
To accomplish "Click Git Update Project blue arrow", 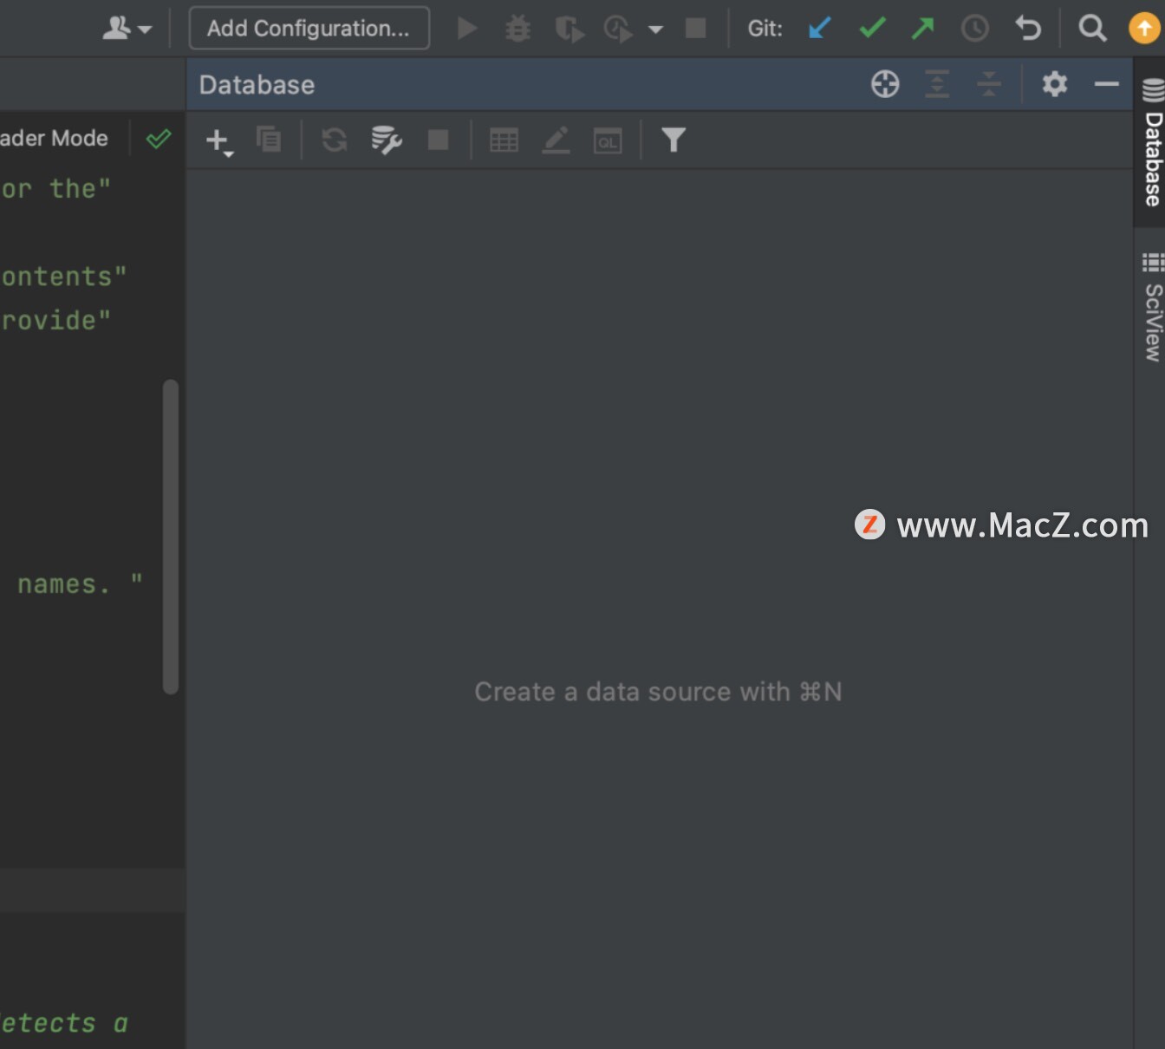I will click(x=819, y=29).
